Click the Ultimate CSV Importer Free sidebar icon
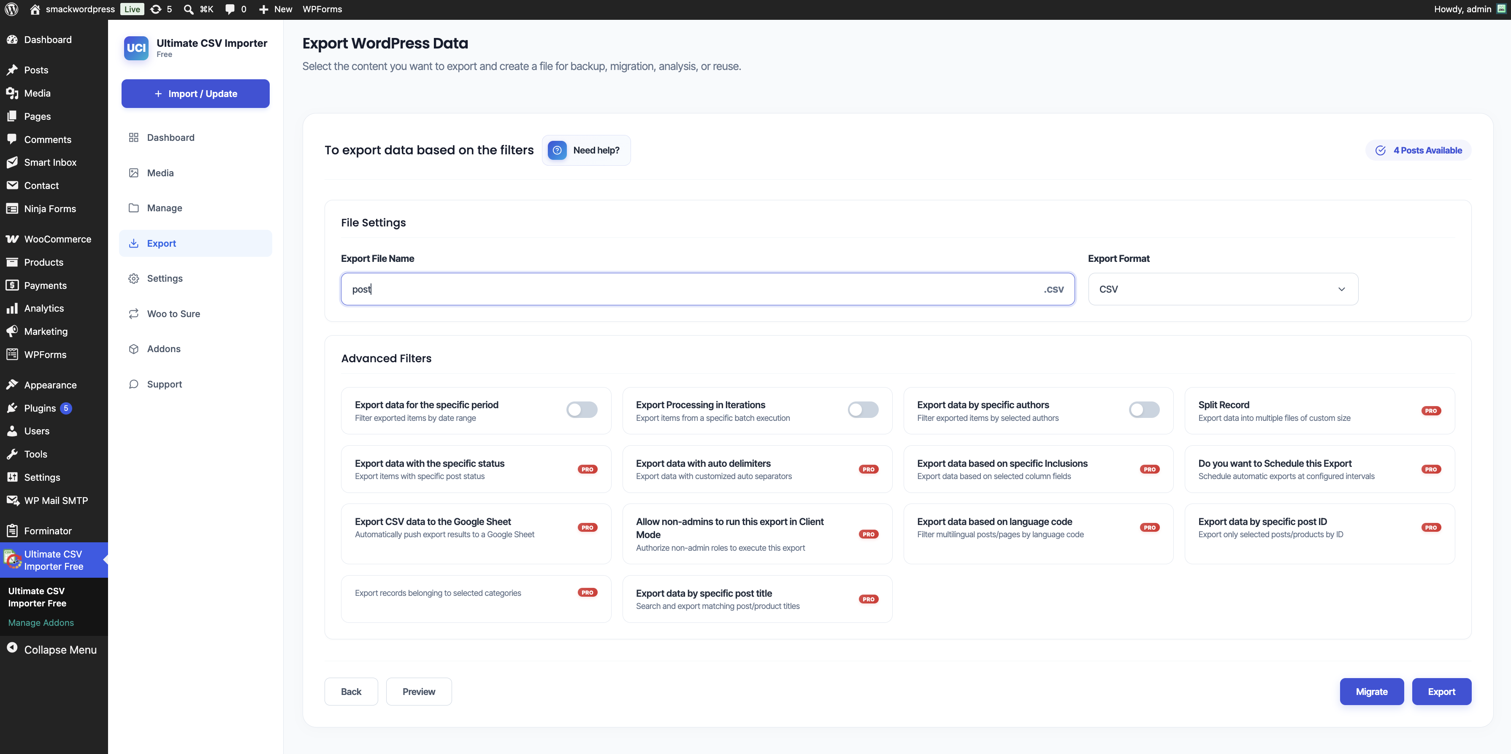1511x754 pixels. click(12, 559)
